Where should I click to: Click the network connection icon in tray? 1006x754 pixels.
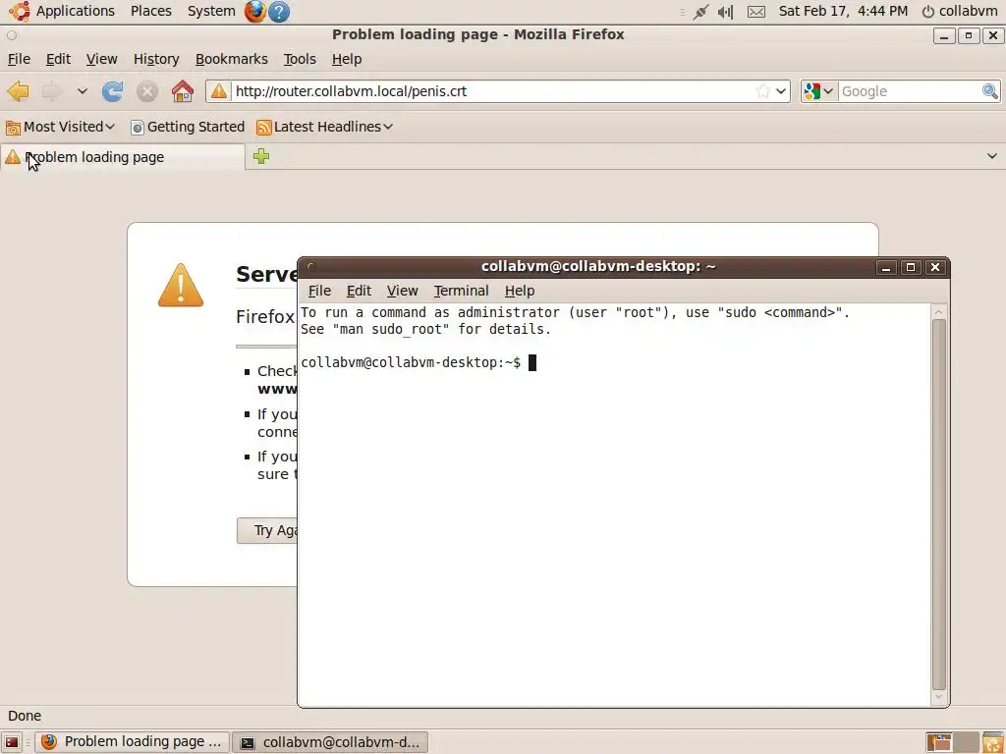point(700,12)
